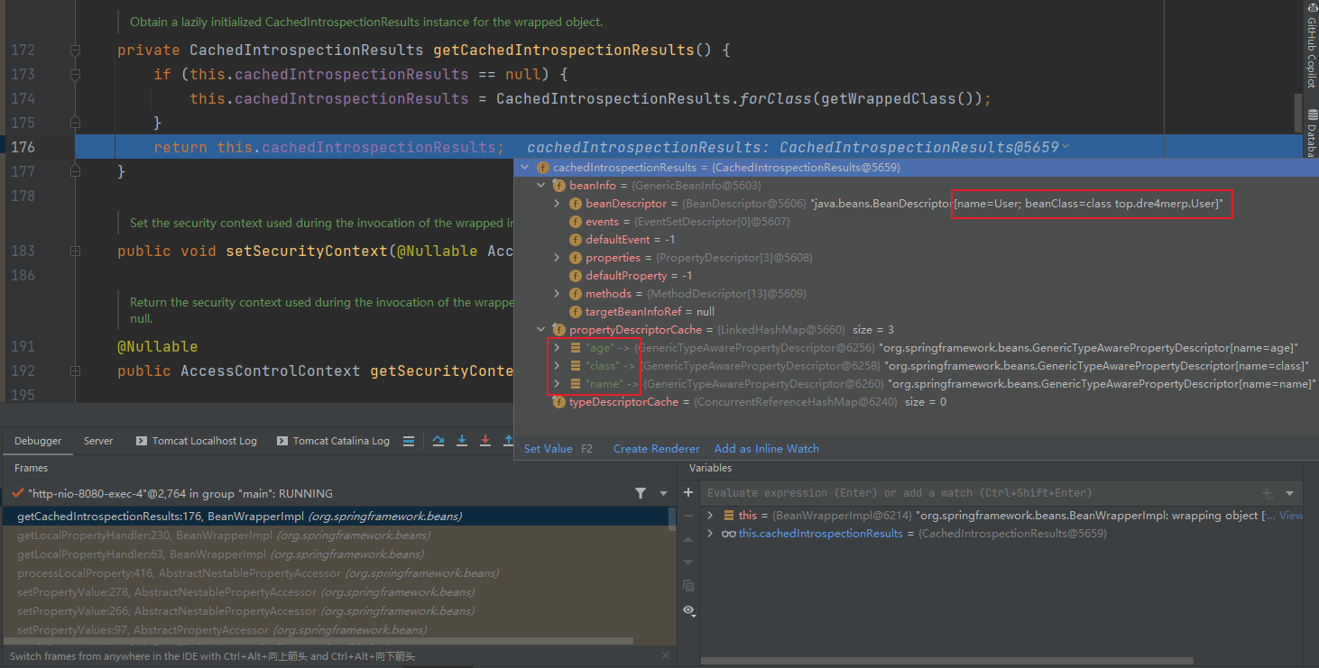Expand the "class" map entry
Screen dimensions: 1319x668
(558, 366)
